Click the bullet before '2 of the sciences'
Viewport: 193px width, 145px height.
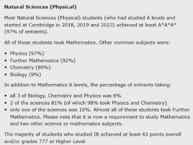point(5,103)
